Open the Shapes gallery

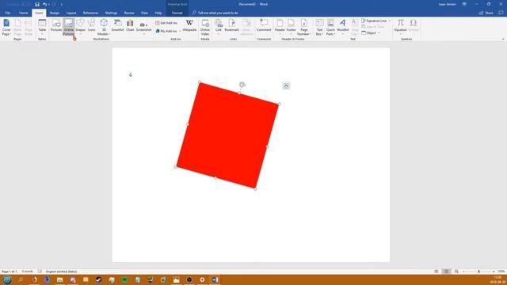click(80, 27)
